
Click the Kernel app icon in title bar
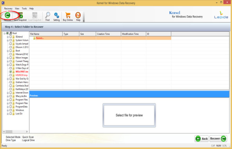pos(3,3)
